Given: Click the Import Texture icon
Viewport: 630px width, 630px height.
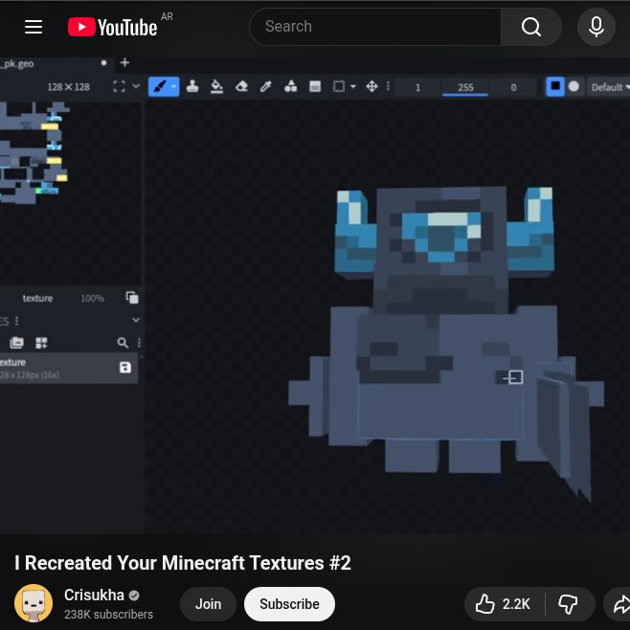Looking at the screenshot, I should [16, 343].
